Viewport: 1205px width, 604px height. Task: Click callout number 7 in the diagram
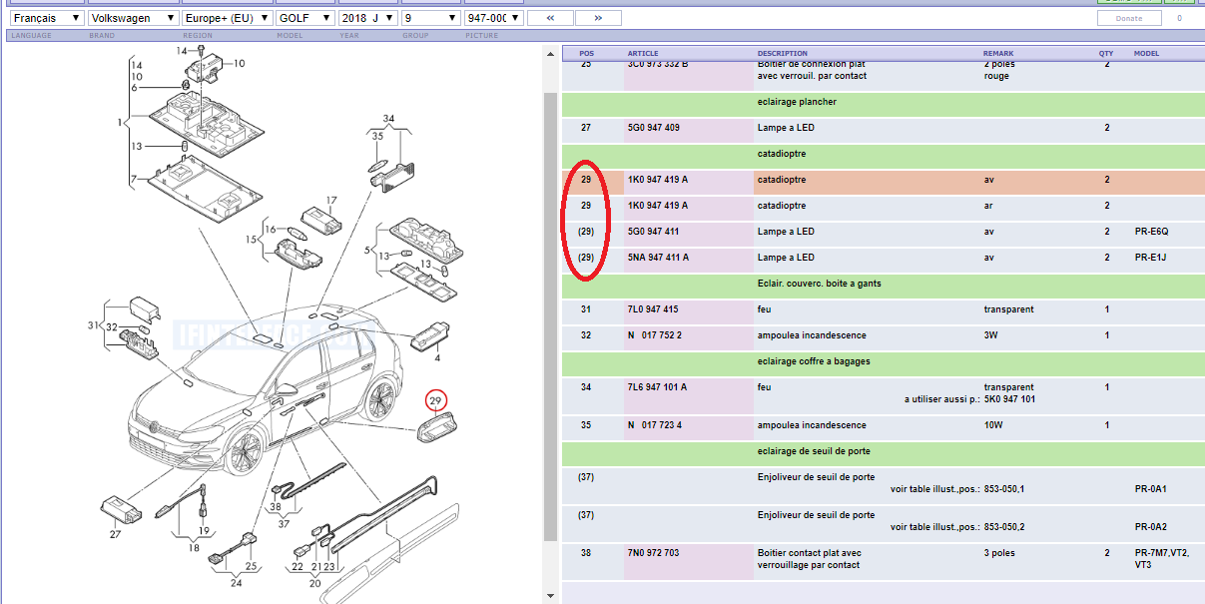[132, 179]
